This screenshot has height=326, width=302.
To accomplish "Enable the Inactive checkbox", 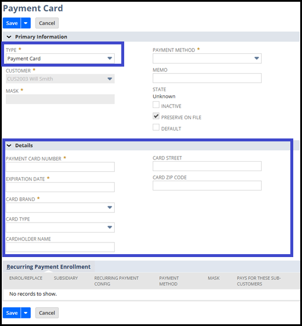I will click(156, 105).
